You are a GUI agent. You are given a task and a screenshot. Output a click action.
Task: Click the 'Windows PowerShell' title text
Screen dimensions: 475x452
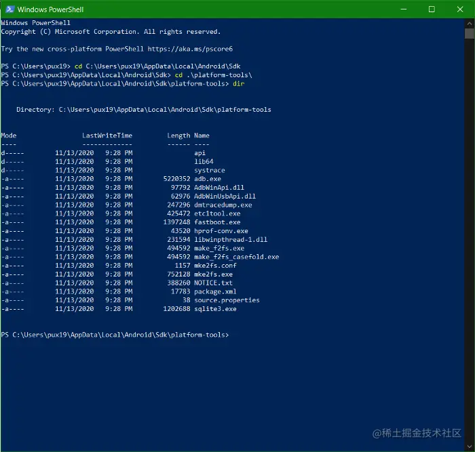[x=50, y=9]
